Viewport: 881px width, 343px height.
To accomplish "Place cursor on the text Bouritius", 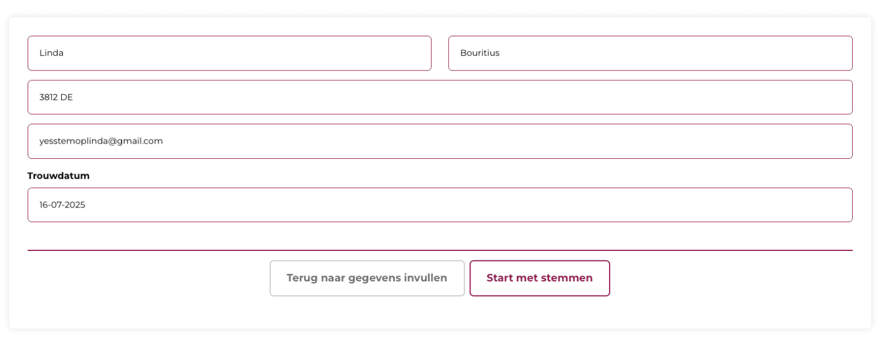I will [x=480, y=53].
